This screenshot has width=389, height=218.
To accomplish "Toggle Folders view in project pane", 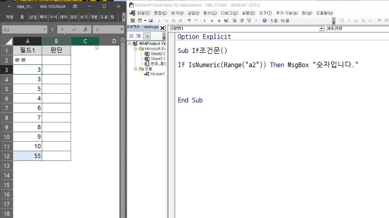I will click(x=147, y=36).
